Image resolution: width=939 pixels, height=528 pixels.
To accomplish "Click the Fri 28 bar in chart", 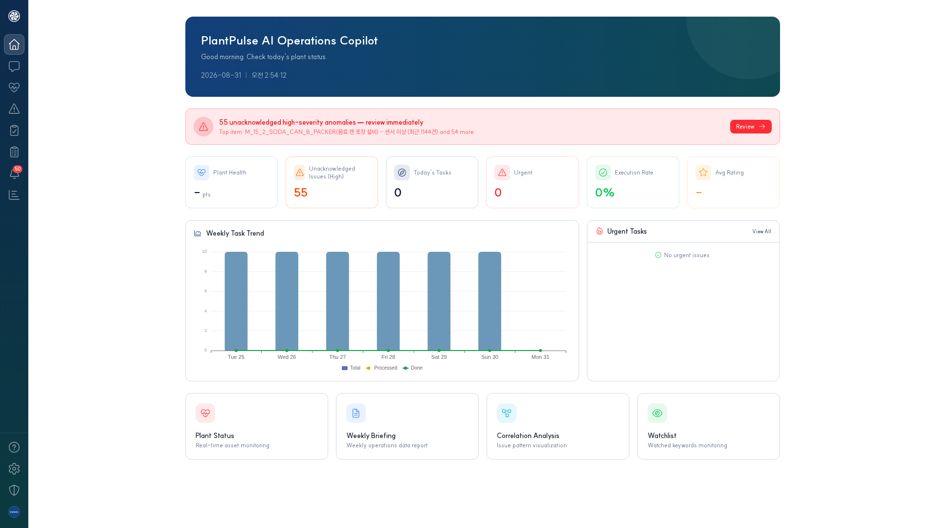I will [x=388, y=301].
